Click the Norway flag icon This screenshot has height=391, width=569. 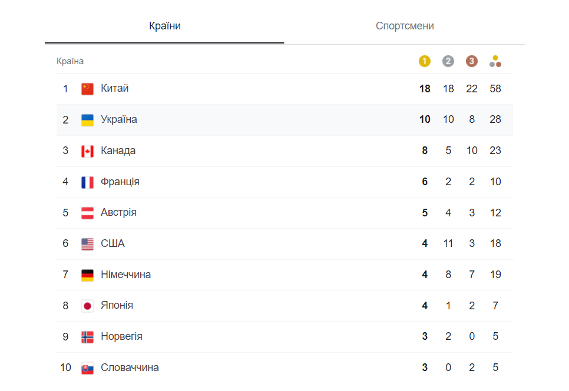pos(87,337)
